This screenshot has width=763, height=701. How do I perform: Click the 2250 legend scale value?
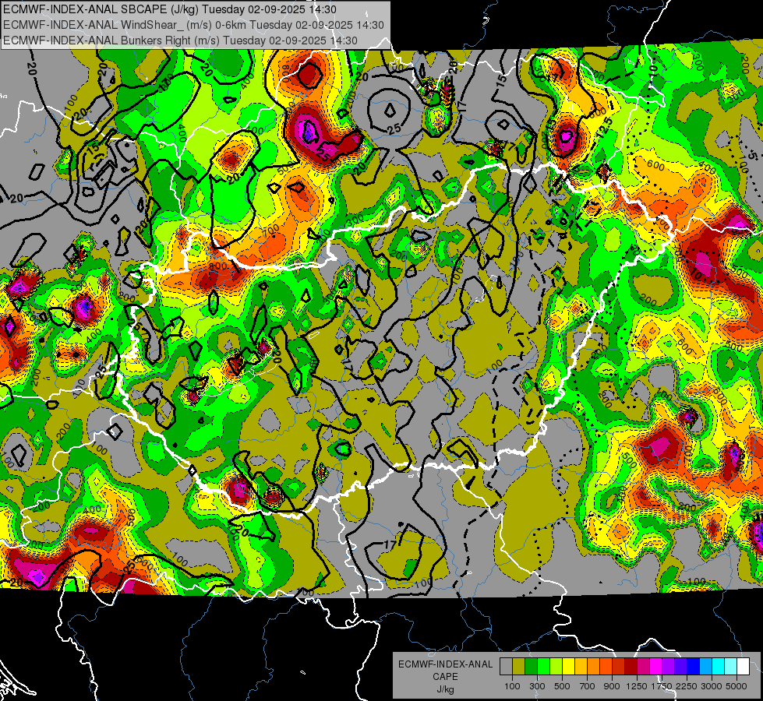[687, 686]
